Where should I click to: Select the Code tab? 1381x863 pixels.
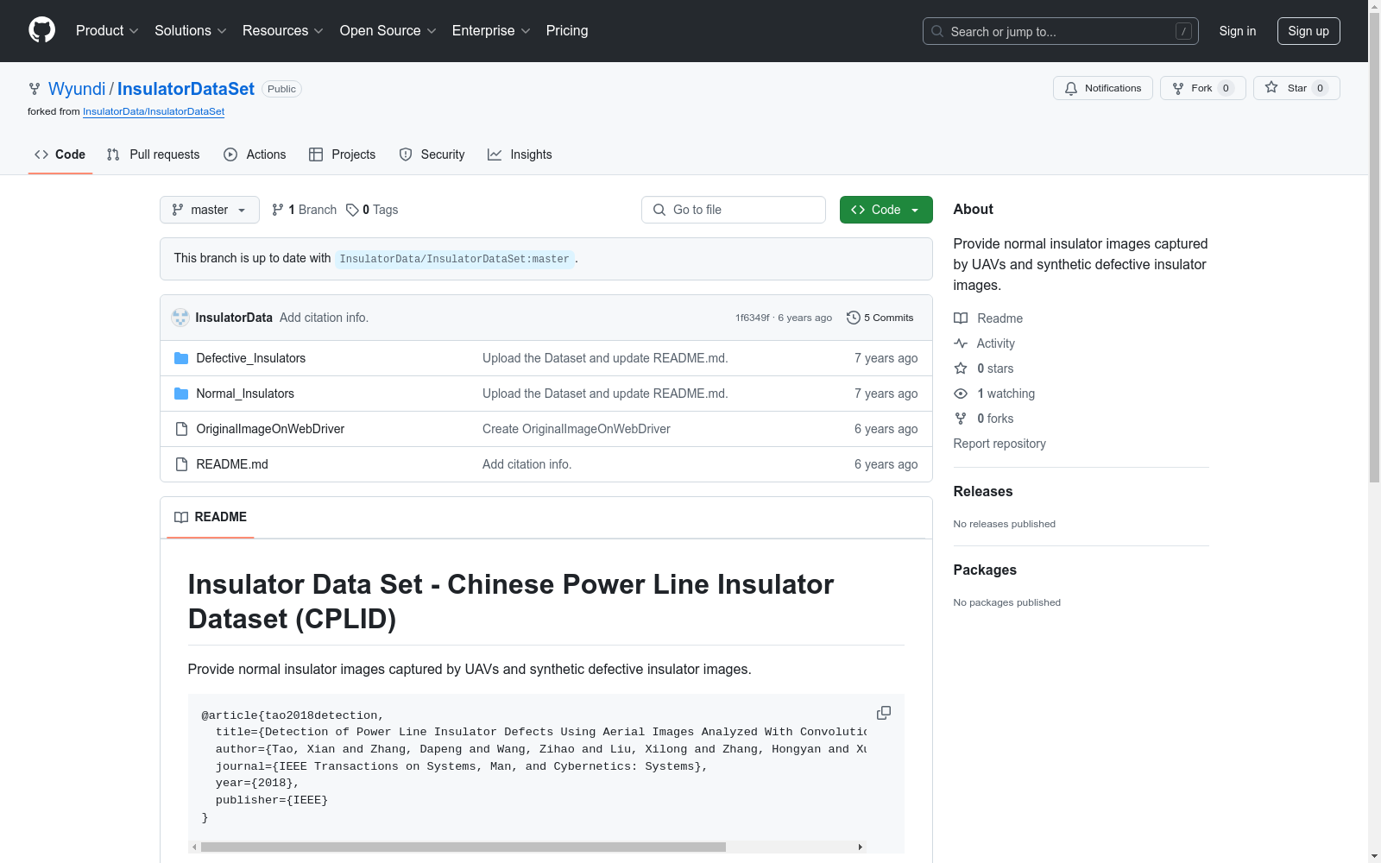click(x=60, y=154)
